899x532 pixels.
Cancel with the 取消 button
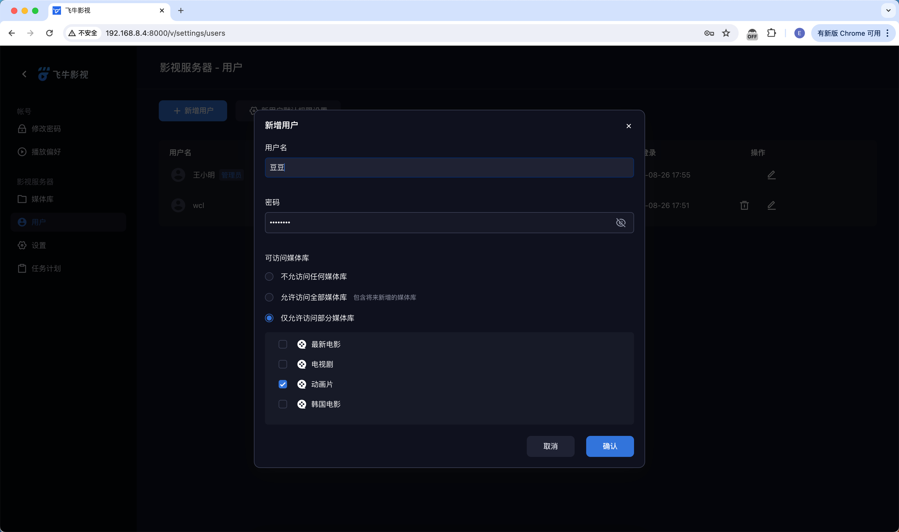pyautogui.click(x=550, y=446)
